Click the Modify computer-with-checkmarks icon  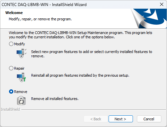click(x=21, y=53)
